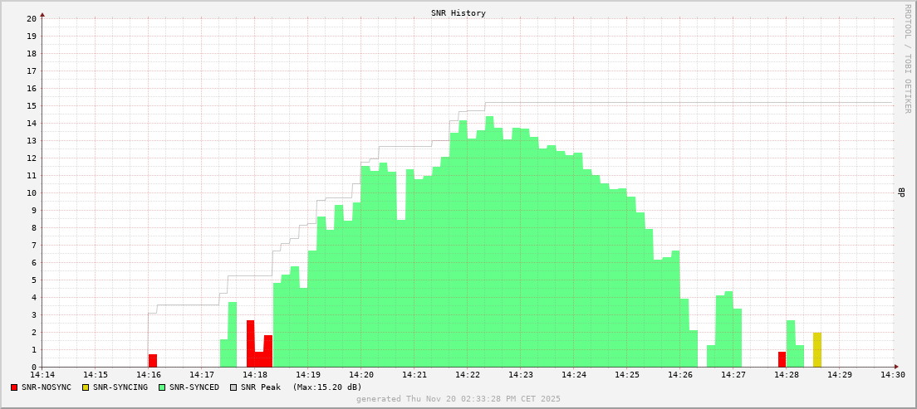Click the 14:30 time axis label

click(x=893, y=376)
